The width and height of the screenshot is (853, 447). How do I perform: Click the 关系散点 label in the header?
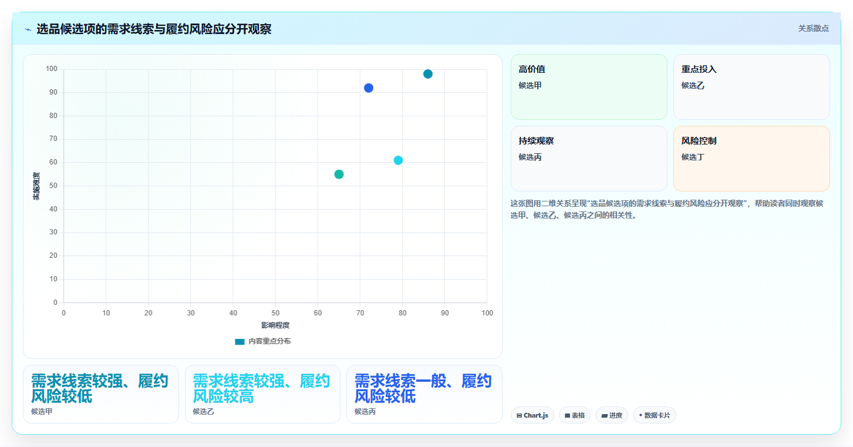813,28
